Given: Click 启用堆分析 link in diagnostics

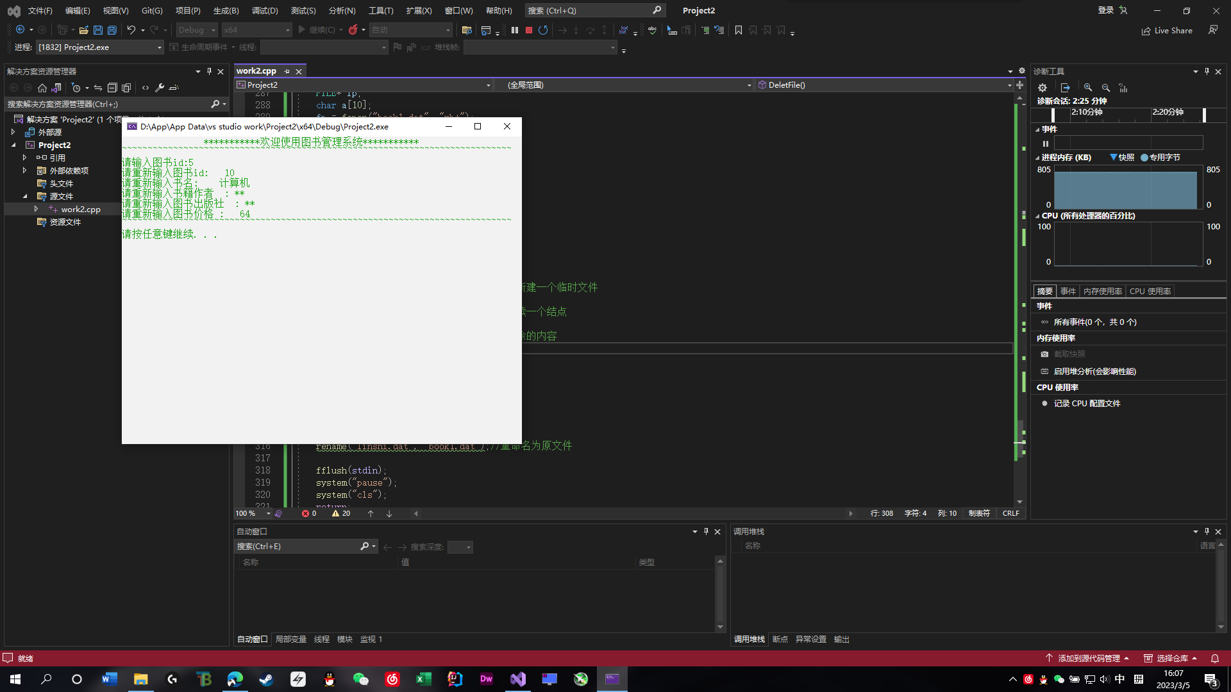Looking at the screenshot, I should [x=1094, y=372].
